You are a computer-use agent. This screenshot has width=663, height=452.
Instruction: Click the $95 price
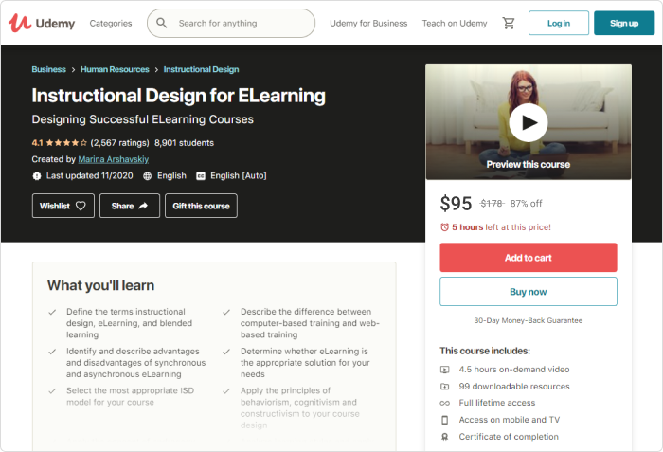(456, 204)
